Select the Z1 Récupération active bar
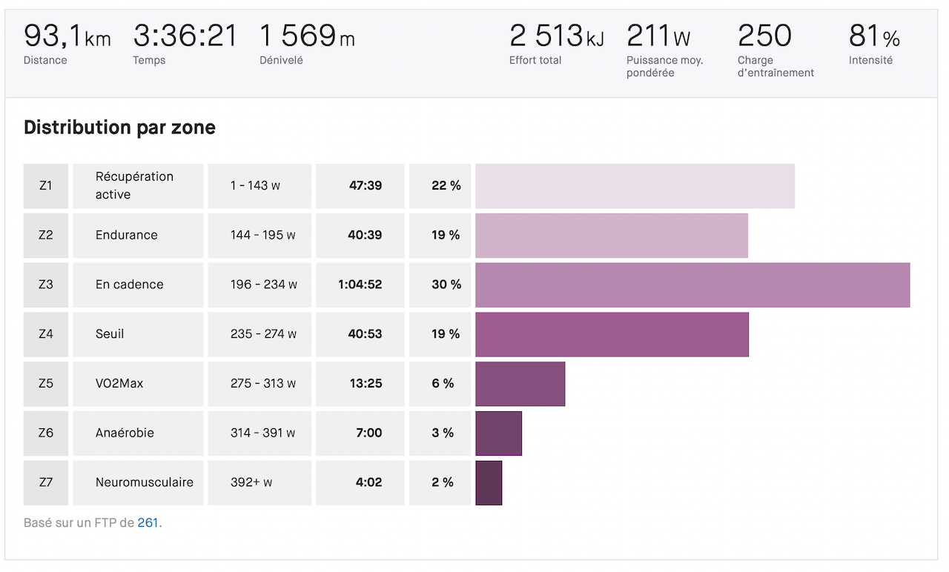This screenshot has height=572, width=949. point(635,186)
